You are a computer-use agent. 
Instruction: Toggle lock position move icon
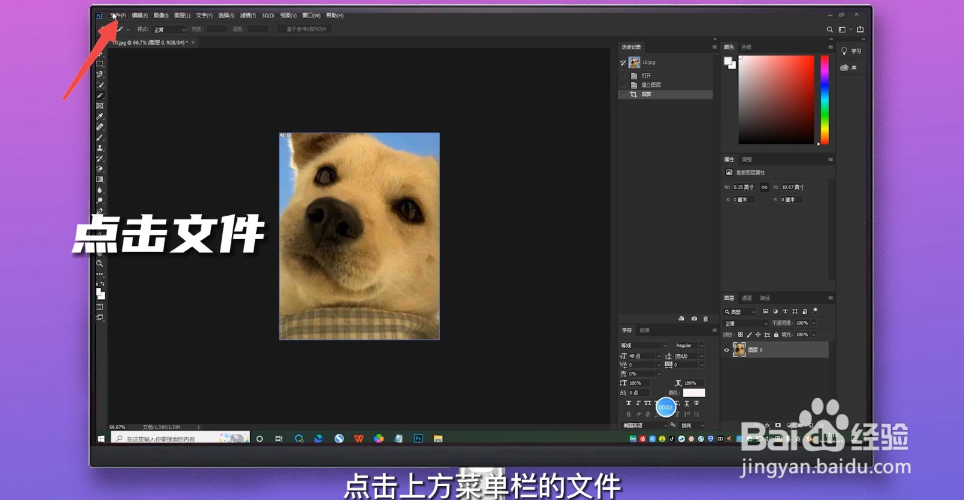tap(758, 334)
